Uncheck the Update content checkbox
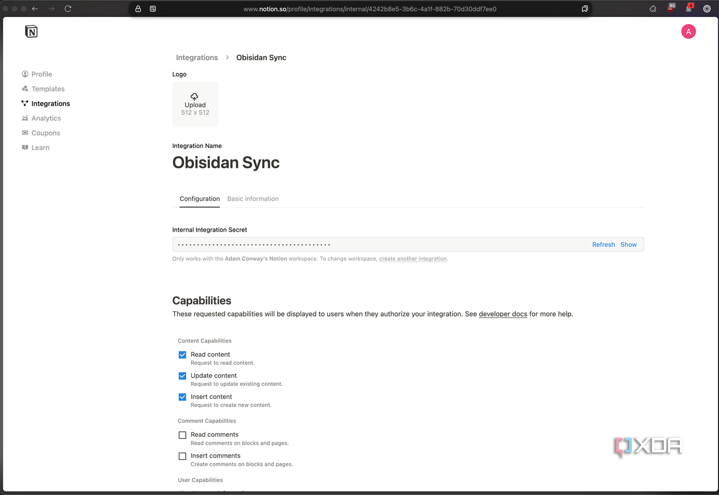Screen dimensions: 719x495 tap(182, 376)
